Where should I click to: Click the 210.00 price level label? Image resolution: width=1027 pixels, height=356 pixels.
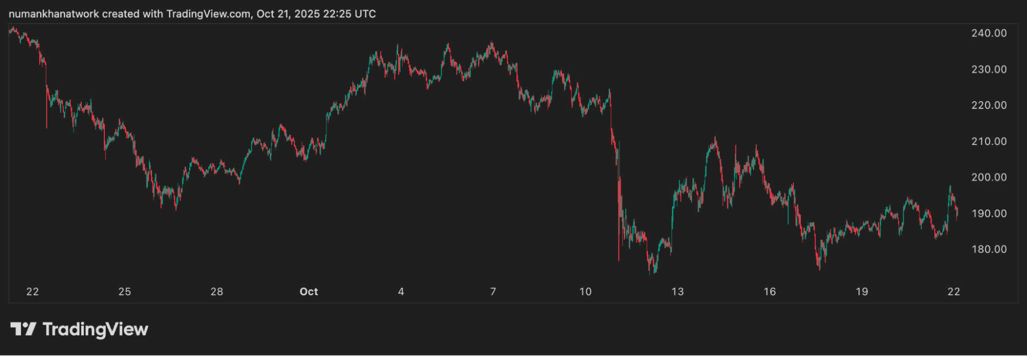(988, 141)
